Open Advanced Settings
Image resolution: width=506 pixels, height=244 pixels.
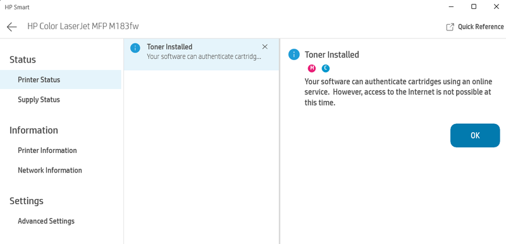(46, 221)
